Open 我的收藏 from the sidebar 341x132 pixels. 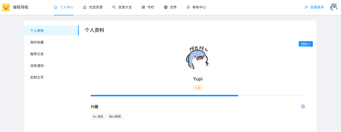pos(51,42)
